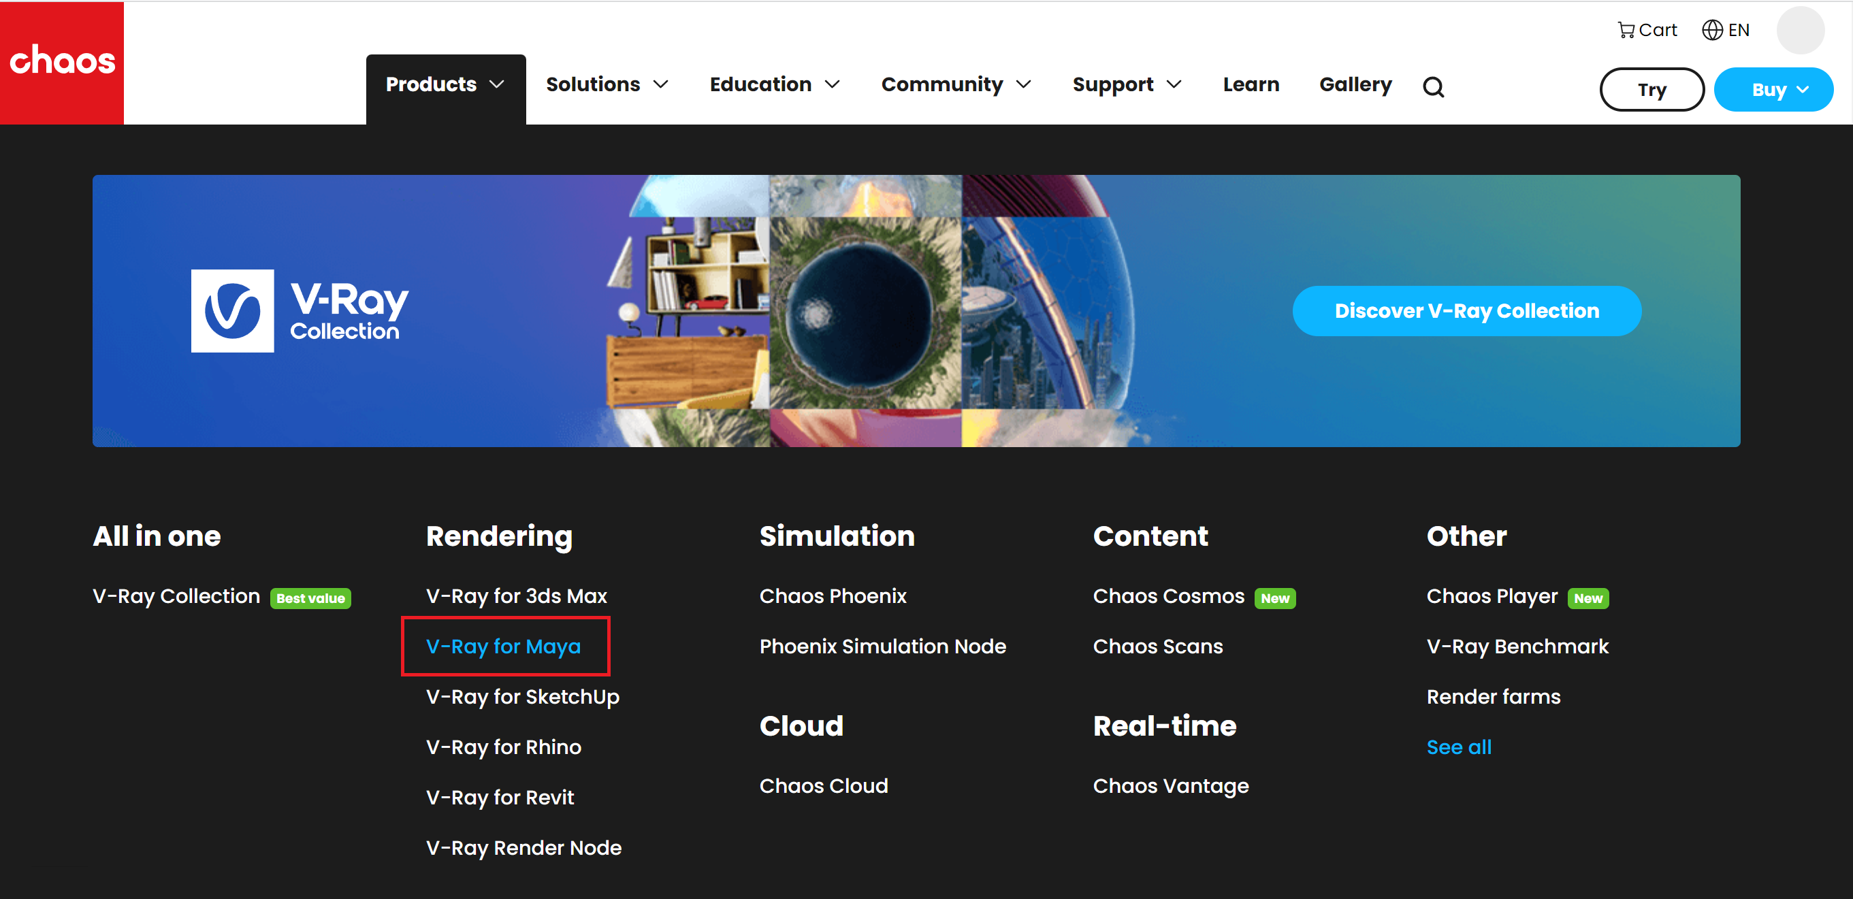Open the Cart link
Screen dimensions: 1853x899
pos(1647,29)
